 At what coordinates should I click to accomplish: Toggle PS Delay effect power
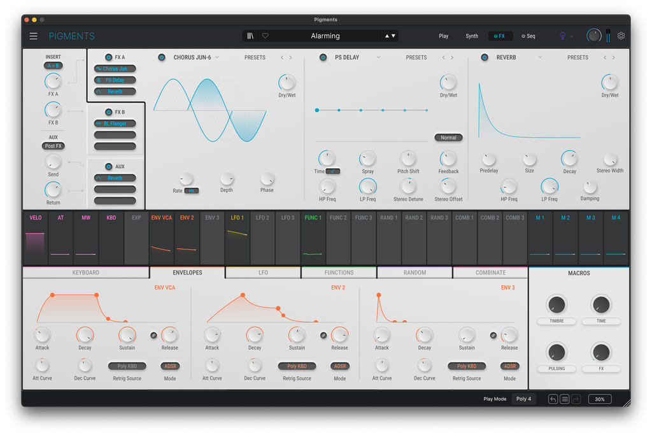(x=323, y=57)
